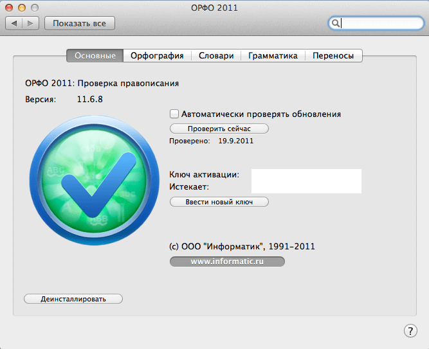This screenshot has width=429, height=349.
Task: Click the Истекает label
Action: tap(189, 186)
